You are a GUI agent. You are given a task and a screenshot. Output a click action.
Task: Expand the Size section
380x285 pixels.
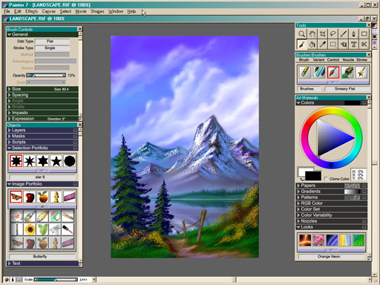pyautogui.click(x=10, y=89)
